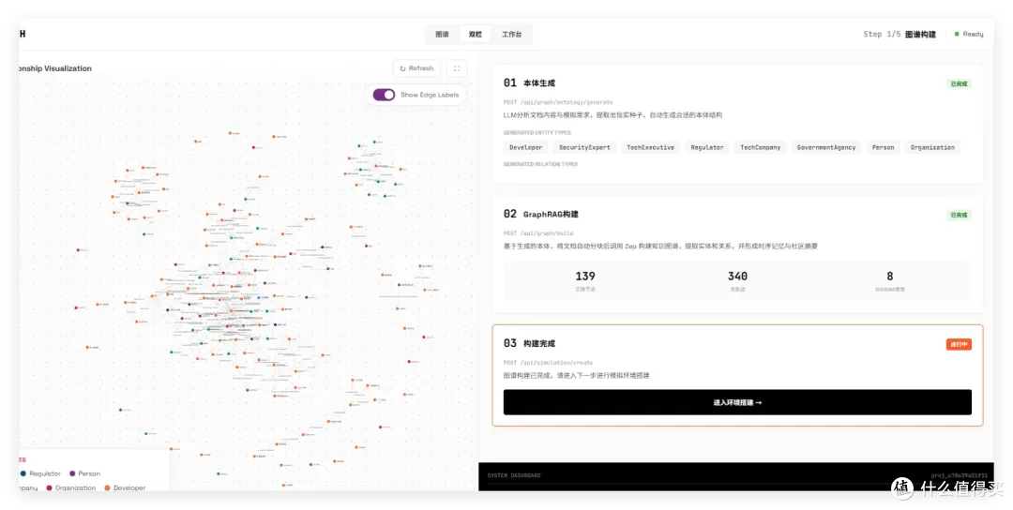Viewport: 1013px width, 510px height.
Task: Click the 03 构建完成 heading
Action: [529, 343]
